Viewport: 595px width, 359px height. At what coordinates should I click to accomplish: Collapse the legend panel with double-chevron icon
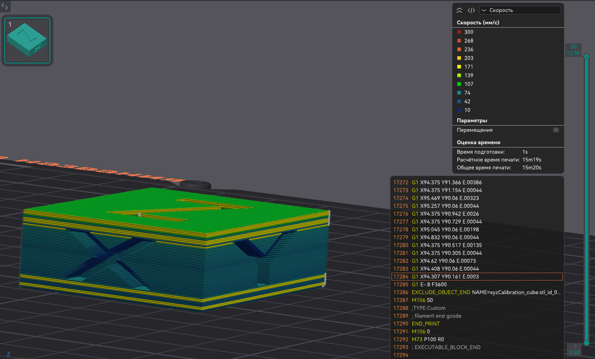pos(459,10)
